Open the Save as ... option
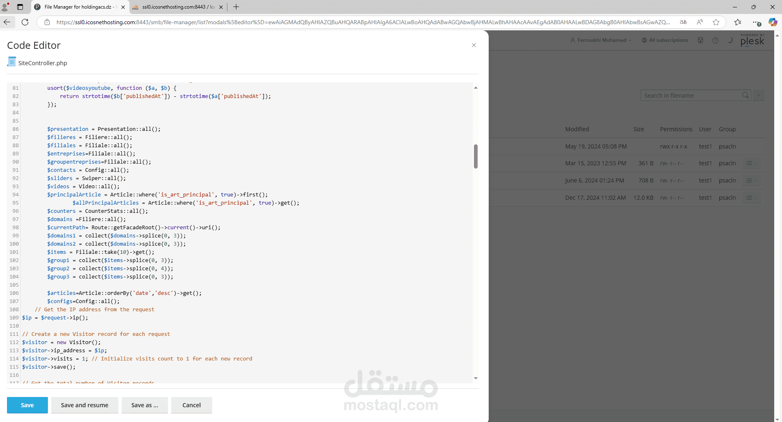Screen dimensions: 782x422 click(x=145, y=405)
